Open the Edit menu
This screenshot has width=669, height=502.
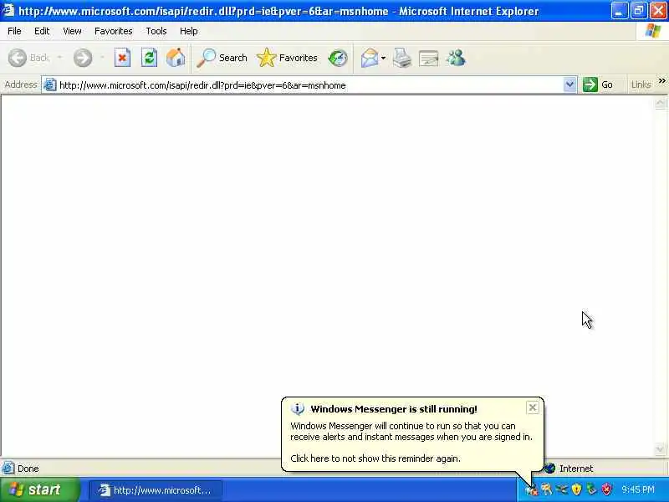click(42, 31)
